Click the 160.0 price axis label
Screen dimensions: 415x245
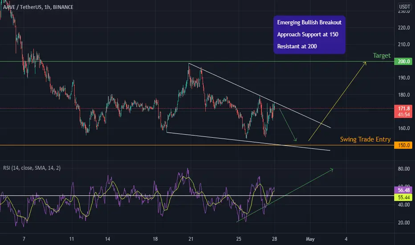(403, 128)
